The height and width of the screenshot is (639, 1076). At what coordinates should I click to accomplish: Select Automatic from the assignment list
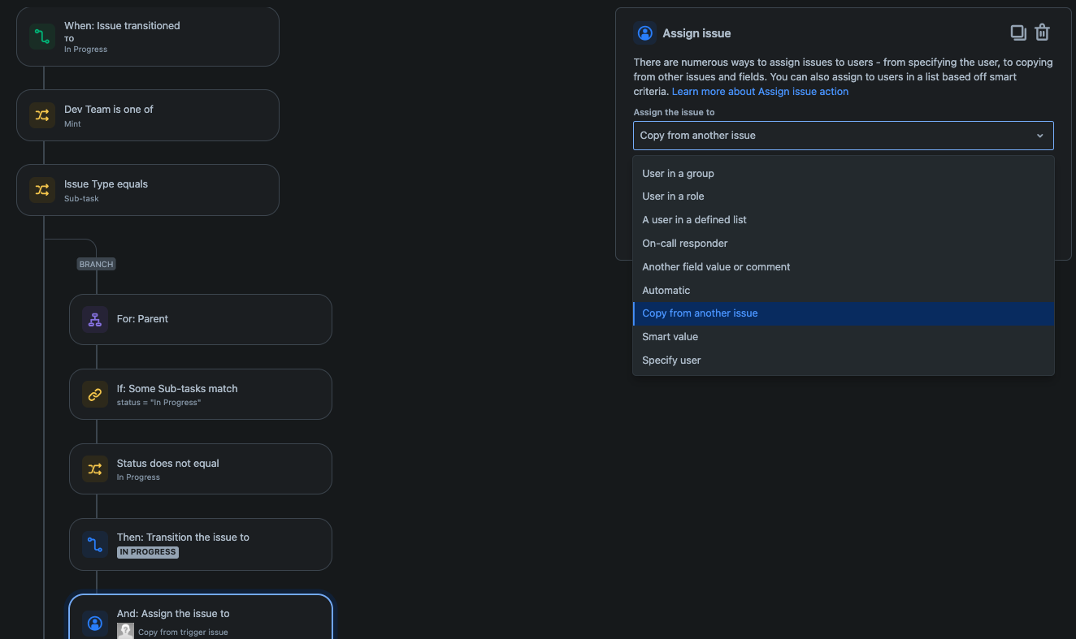[x=666, y=290]
